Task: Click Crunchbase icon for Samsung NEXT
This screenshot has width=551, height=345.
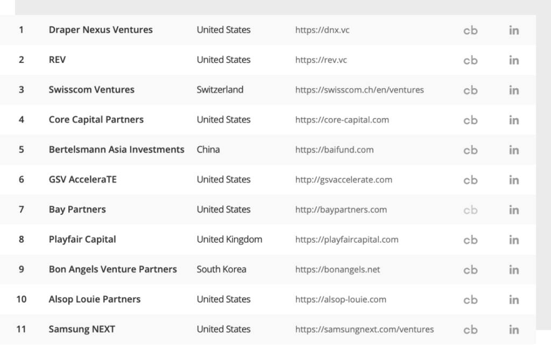Action: tap(470, 329)
